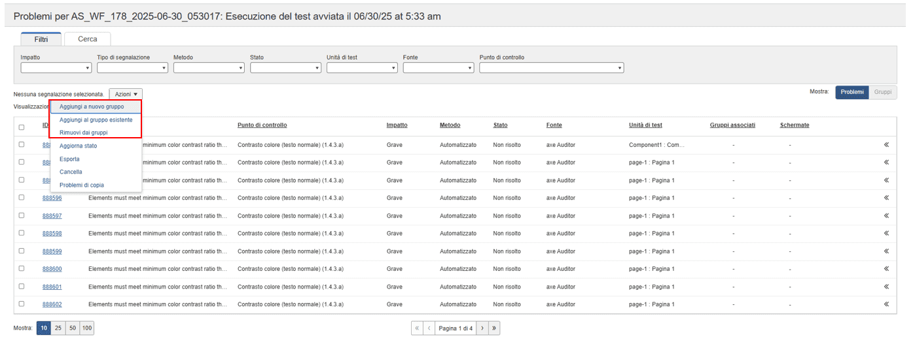
Task: Go to next page of results
Action: point(482,328)
